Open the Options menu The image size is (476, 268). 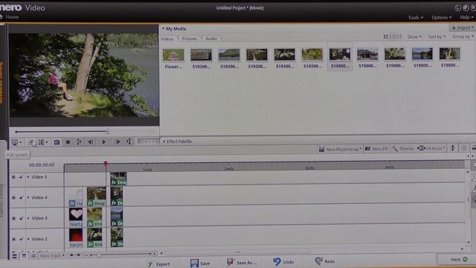click(x=441, y=18)
